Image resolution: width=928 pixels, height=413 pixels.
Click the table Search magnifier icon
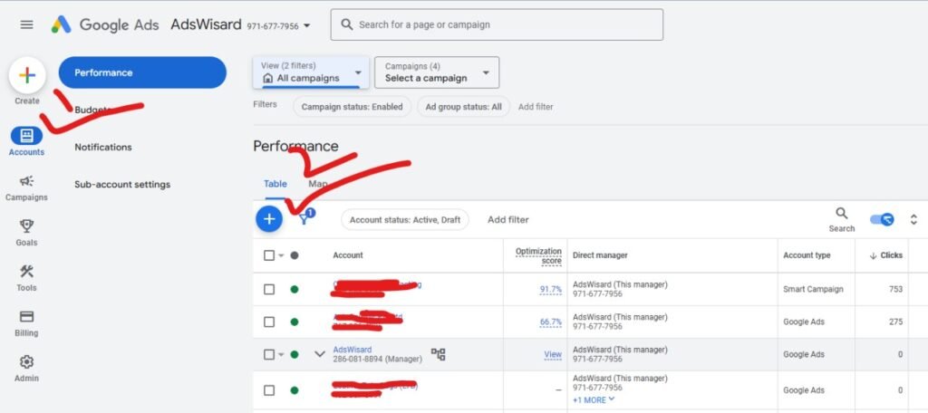coord(842,214)
